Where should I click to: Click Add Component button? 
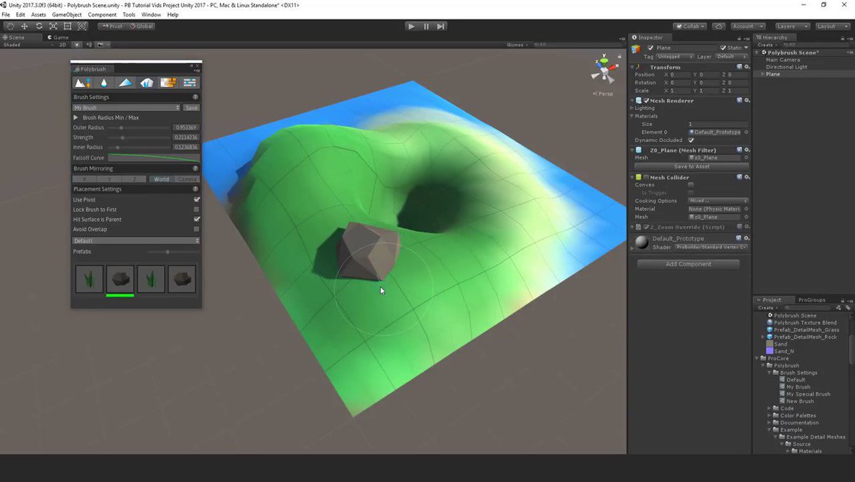click(688, 264)
